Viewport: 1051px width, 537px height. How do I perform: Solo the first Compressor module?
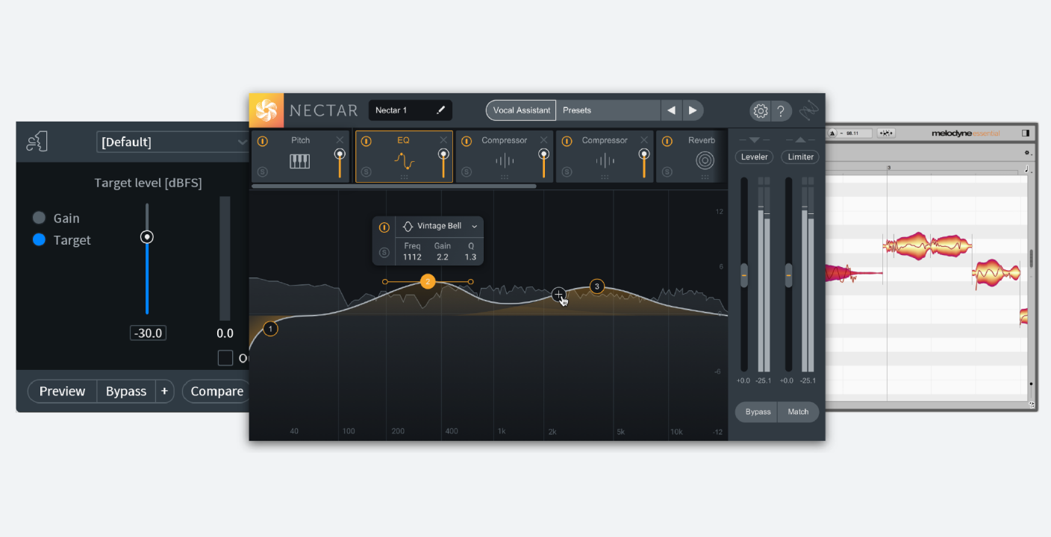pyautogui.click(x=467, y=172)
